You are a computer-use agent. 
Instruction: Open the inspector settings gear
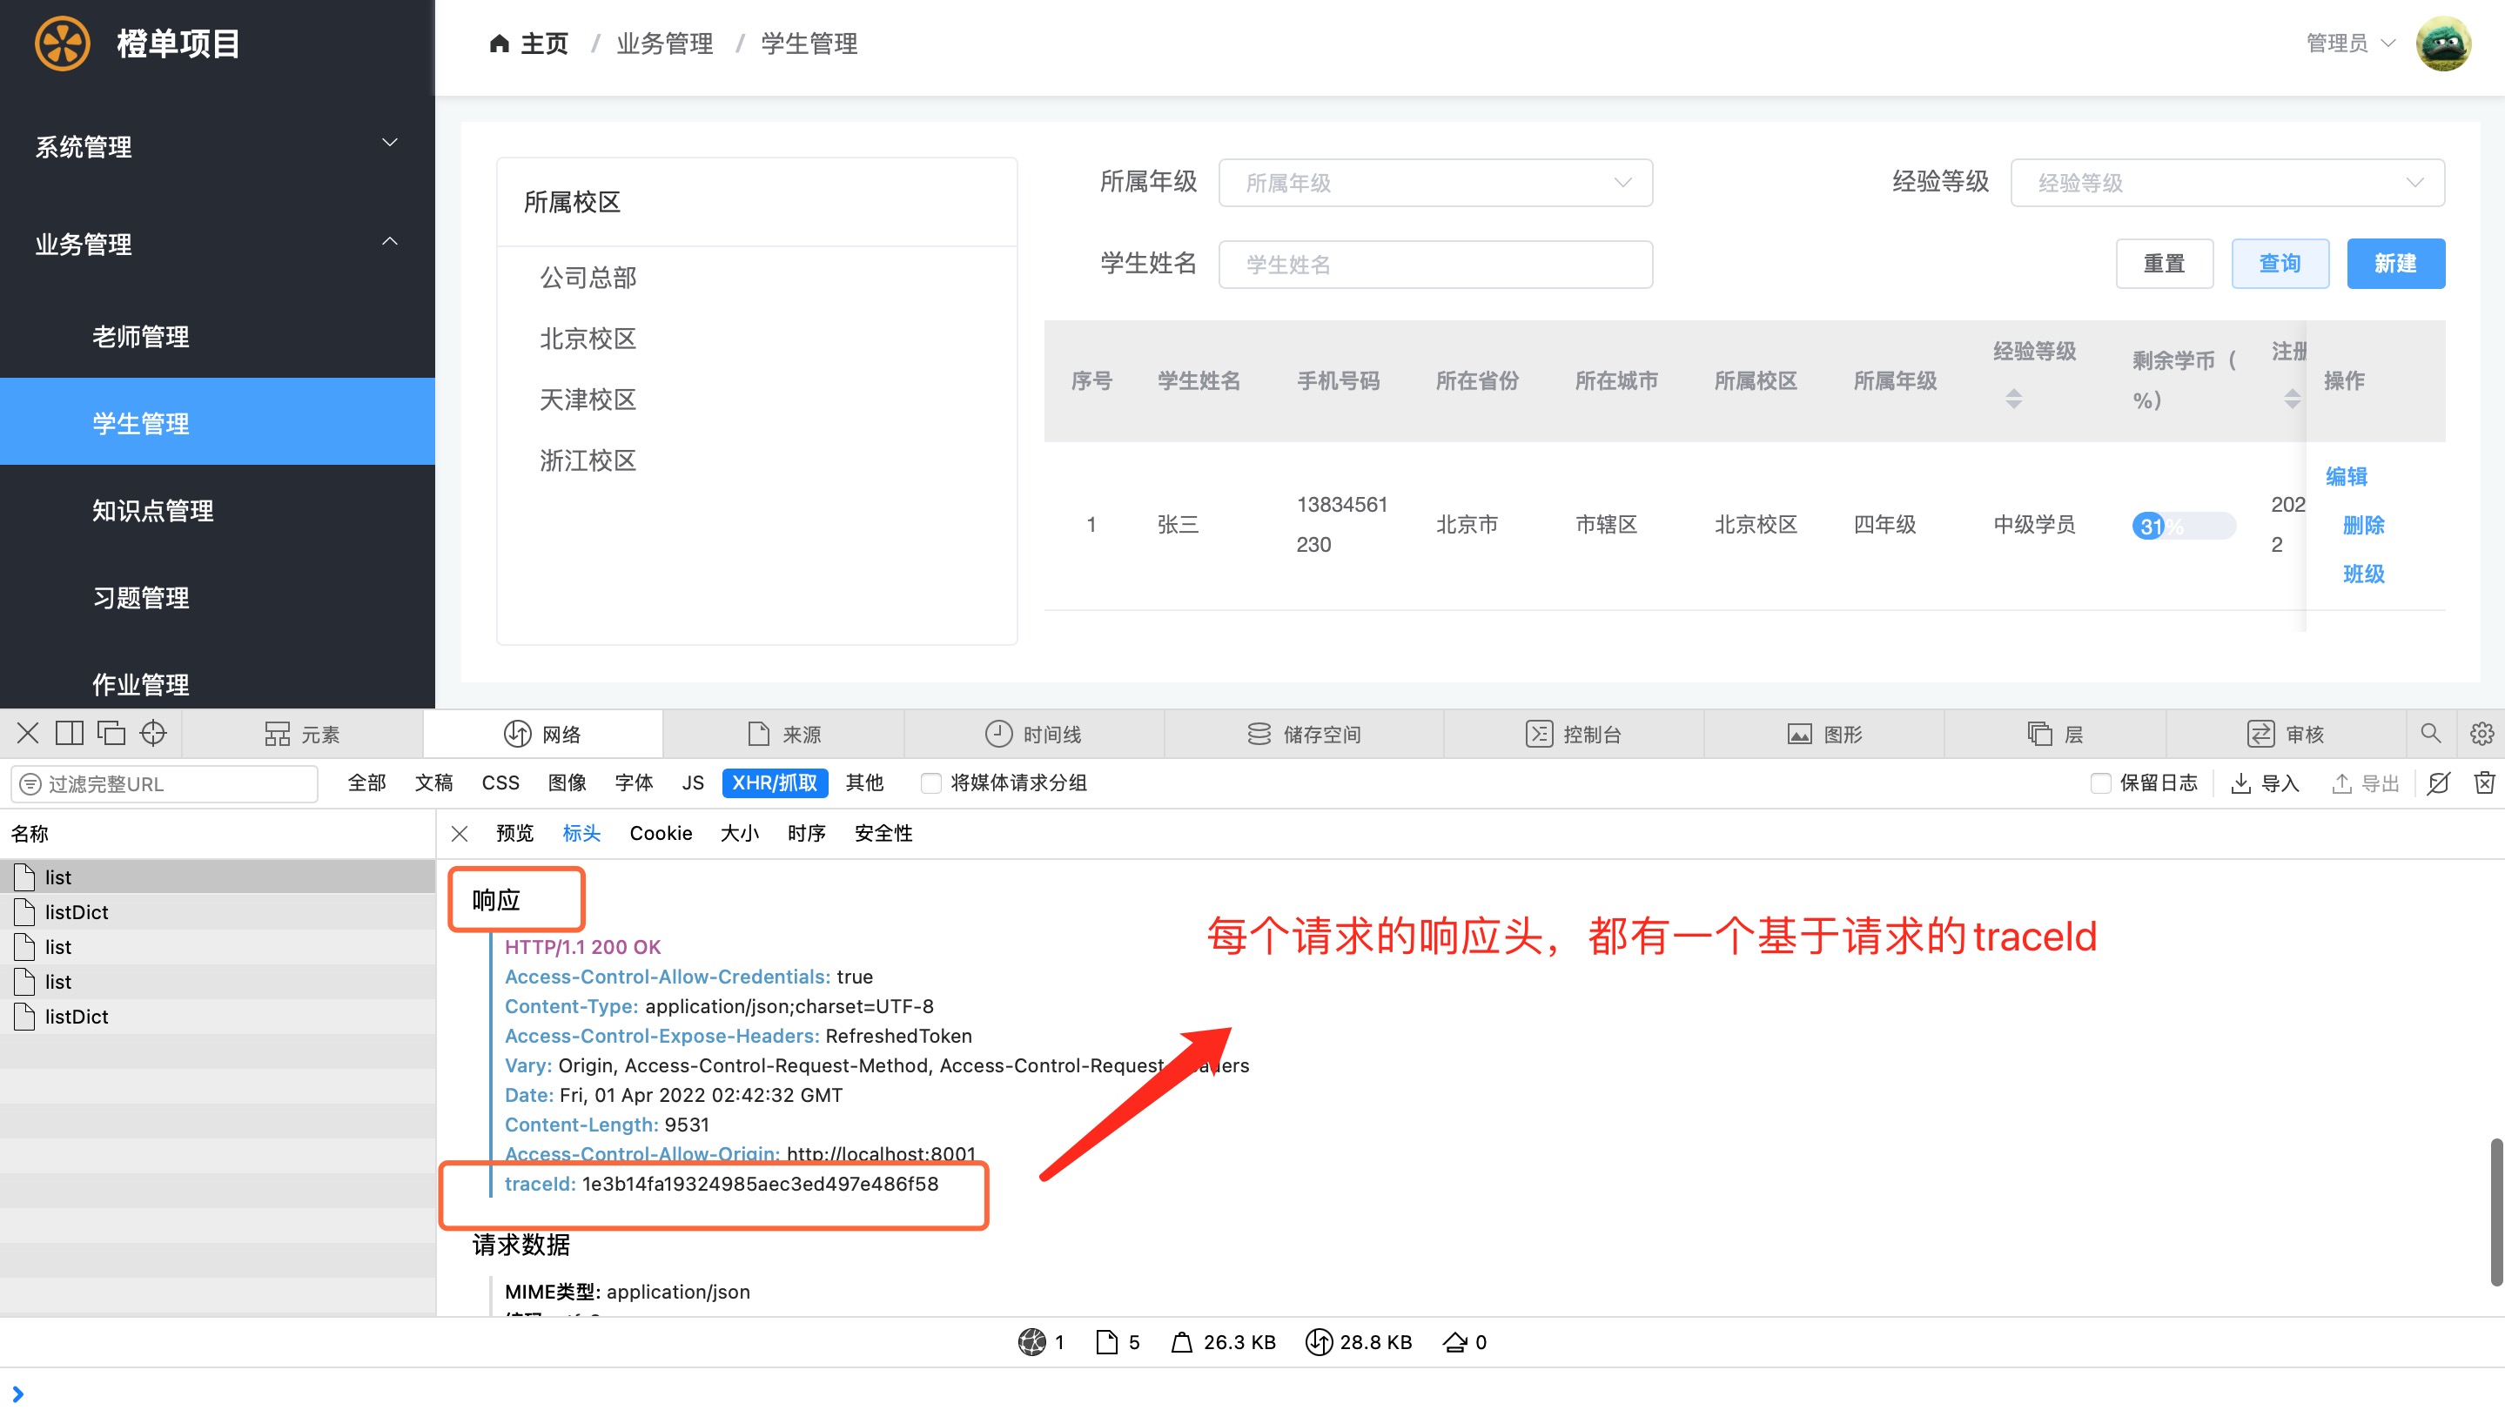pyautogui.click(x=2481, y=733)
